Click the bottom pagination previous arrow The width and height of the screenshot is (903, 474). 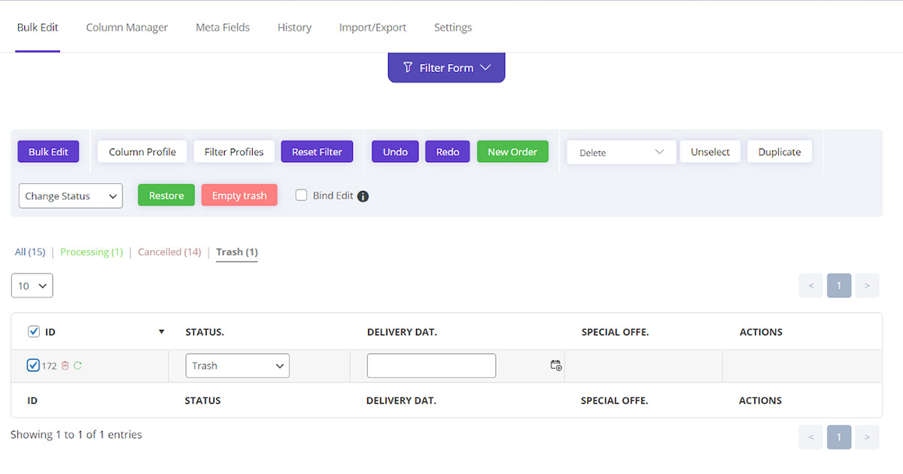(x=811, y=437)
